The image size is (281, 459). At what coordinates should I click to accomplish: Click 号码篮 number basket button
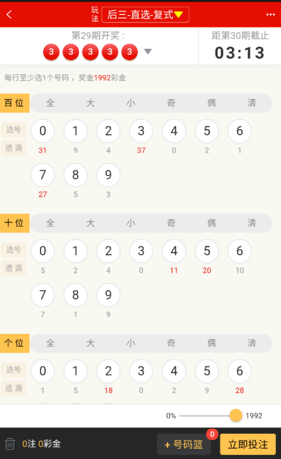[184, 444]
